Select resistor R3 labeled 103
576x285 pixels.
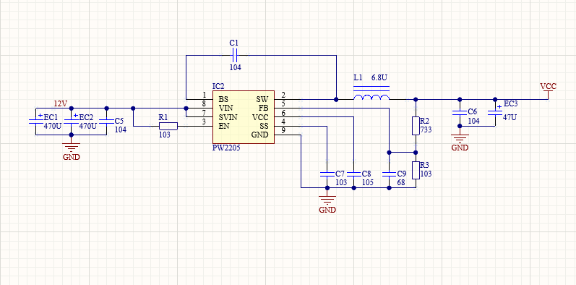416,170
